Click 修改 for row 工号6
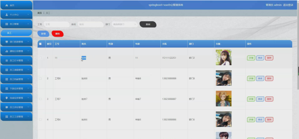The width and height of the screenshot is (299, 139). click(260, 120)
